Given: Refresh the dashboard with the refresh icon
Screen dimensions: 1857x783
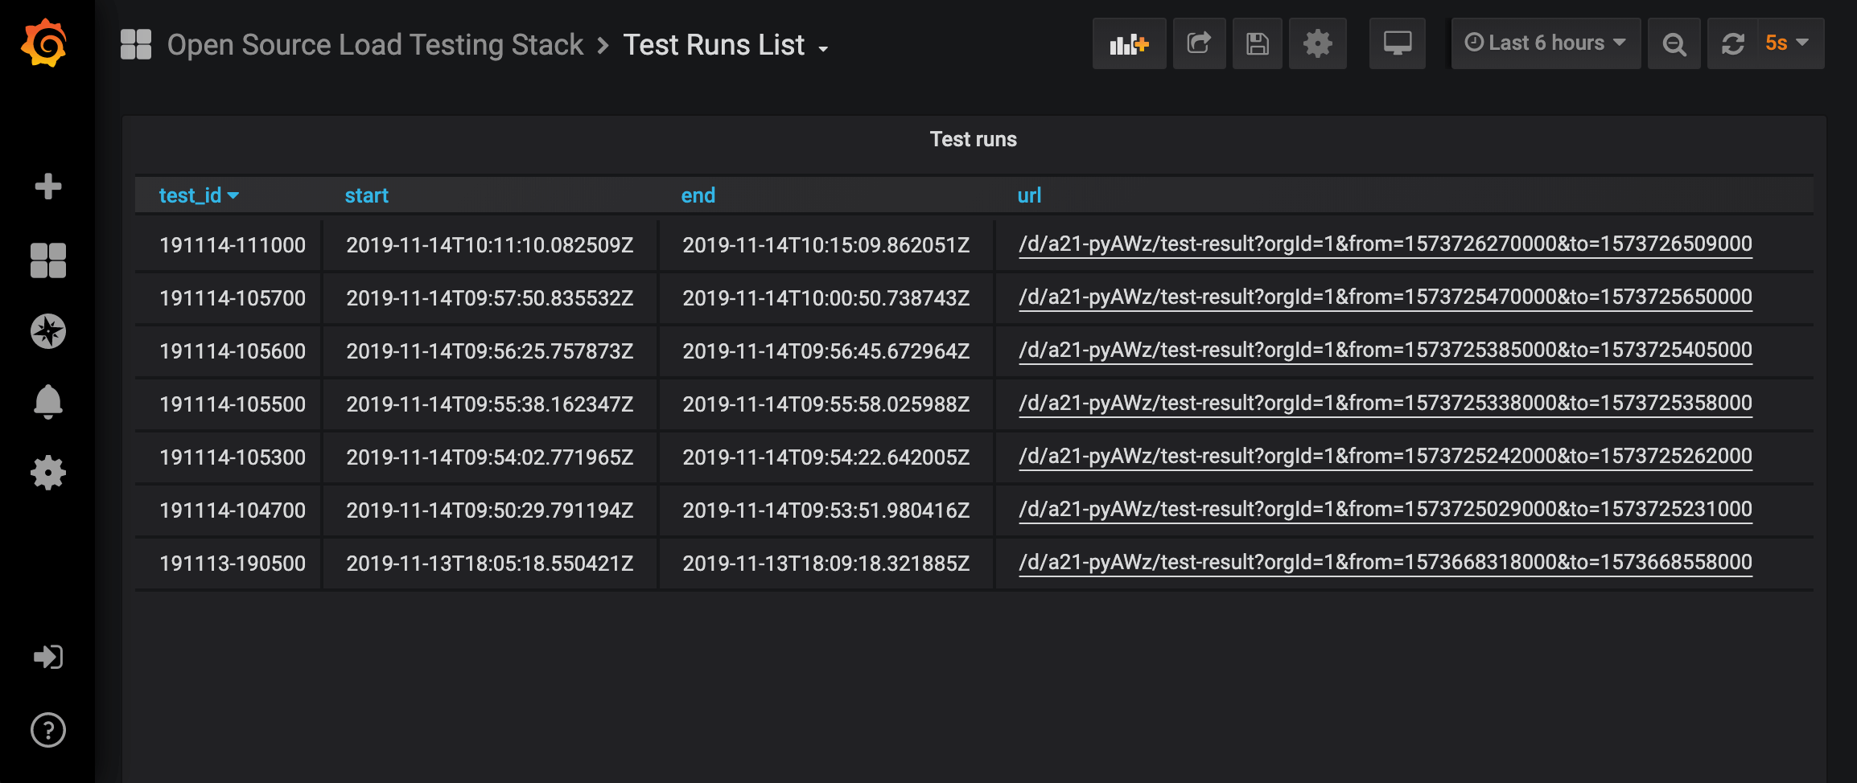Looking at the screenshot, I should (x=1731, y=43).
